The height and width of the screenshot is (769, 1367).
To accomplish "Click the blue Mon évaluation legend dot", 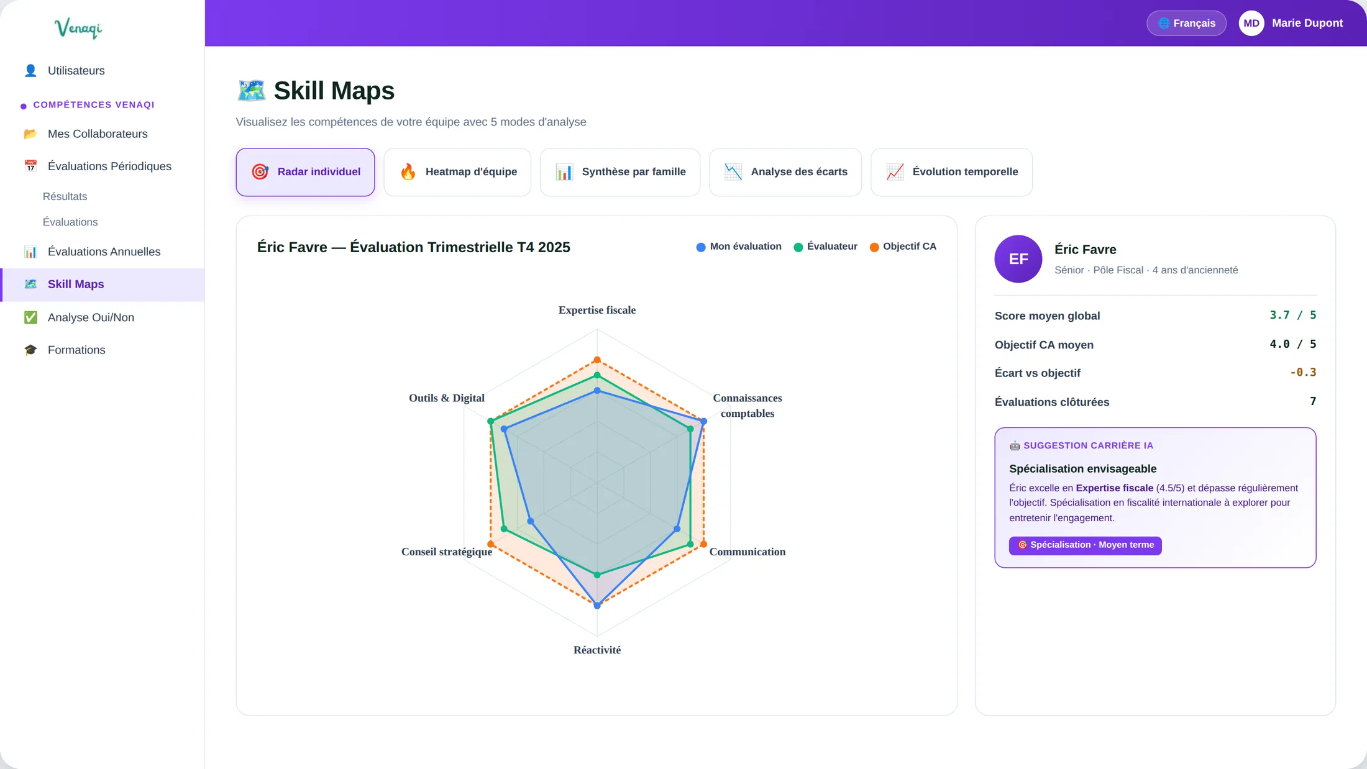I will 701,247.
